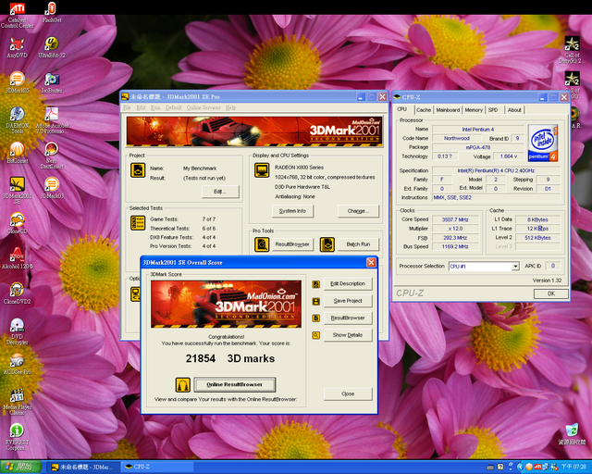Click the Core Speed value 3507.7 MHz
Image resolution: width=592 pixels, height=474 pixels.
coord(455,219)
